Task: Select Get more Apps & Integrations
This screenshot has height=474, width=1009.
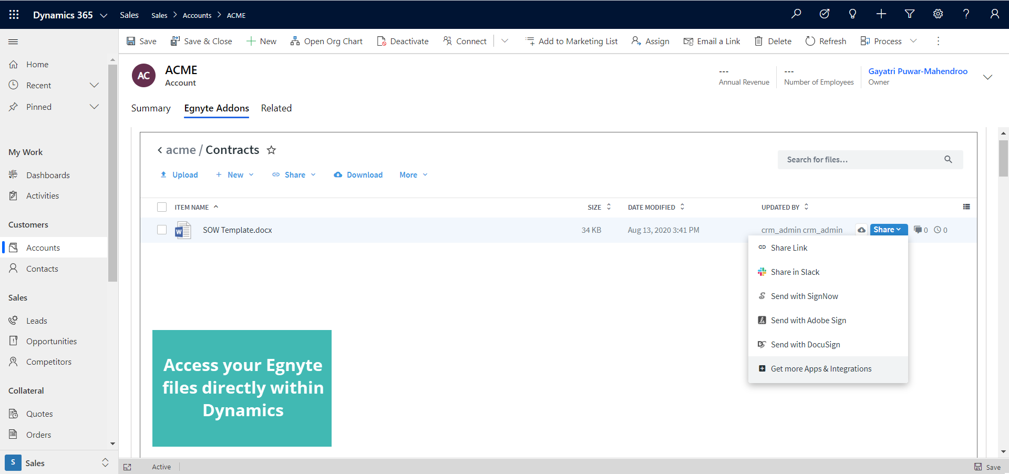Action: pyautogui.click(x=828, y=369)
